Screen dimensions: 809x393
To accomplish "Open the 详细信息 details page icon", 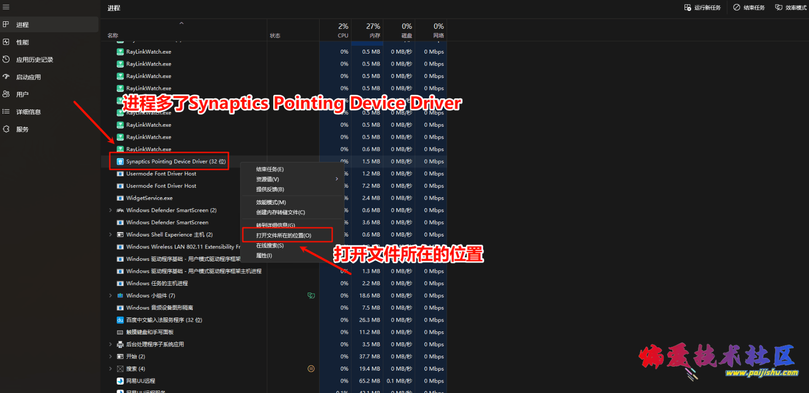I will pyautogui.click(x=6, y=112).
